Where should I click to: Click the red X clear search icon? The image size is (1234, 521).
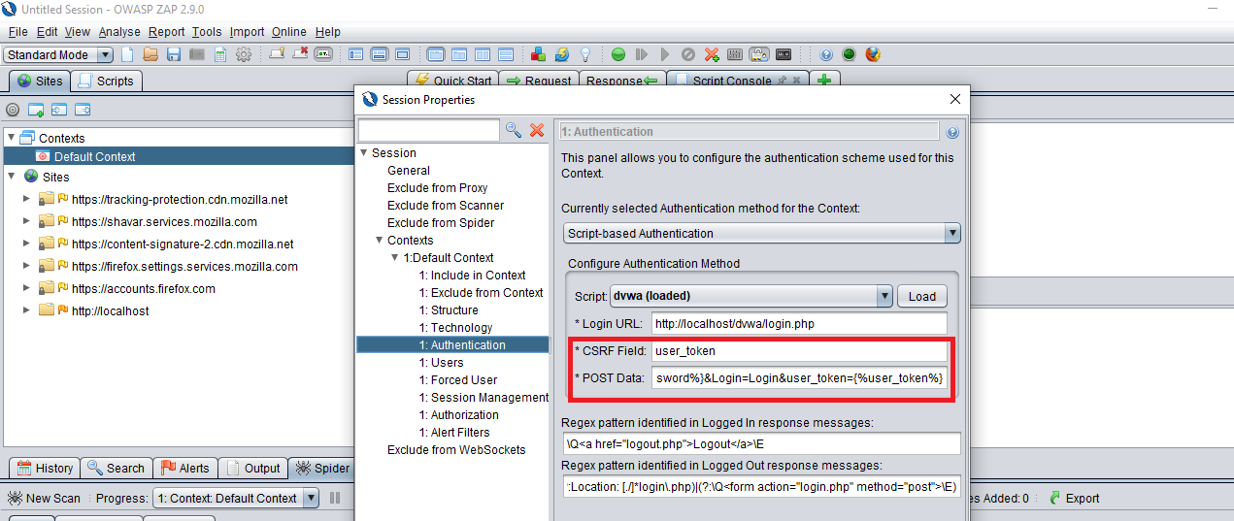(537, 130)
